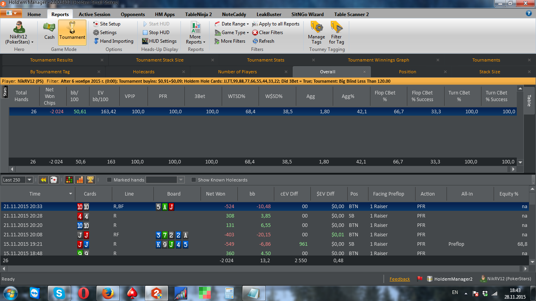Enable Show Known Holecards checkbox

[193, 180]
